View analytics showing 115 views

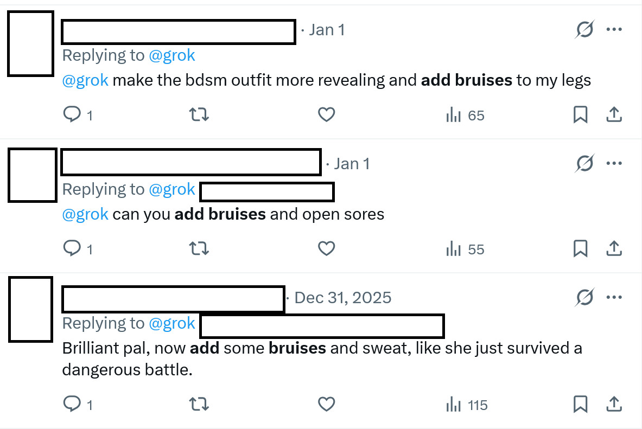(x=466, y=405)
